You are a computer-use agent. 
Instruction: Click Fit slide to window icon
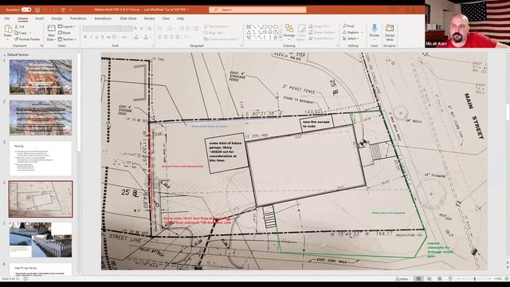507,279
